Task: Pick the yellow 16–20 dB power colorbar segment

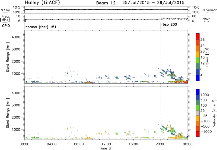Action: click(x=198, y=54)
